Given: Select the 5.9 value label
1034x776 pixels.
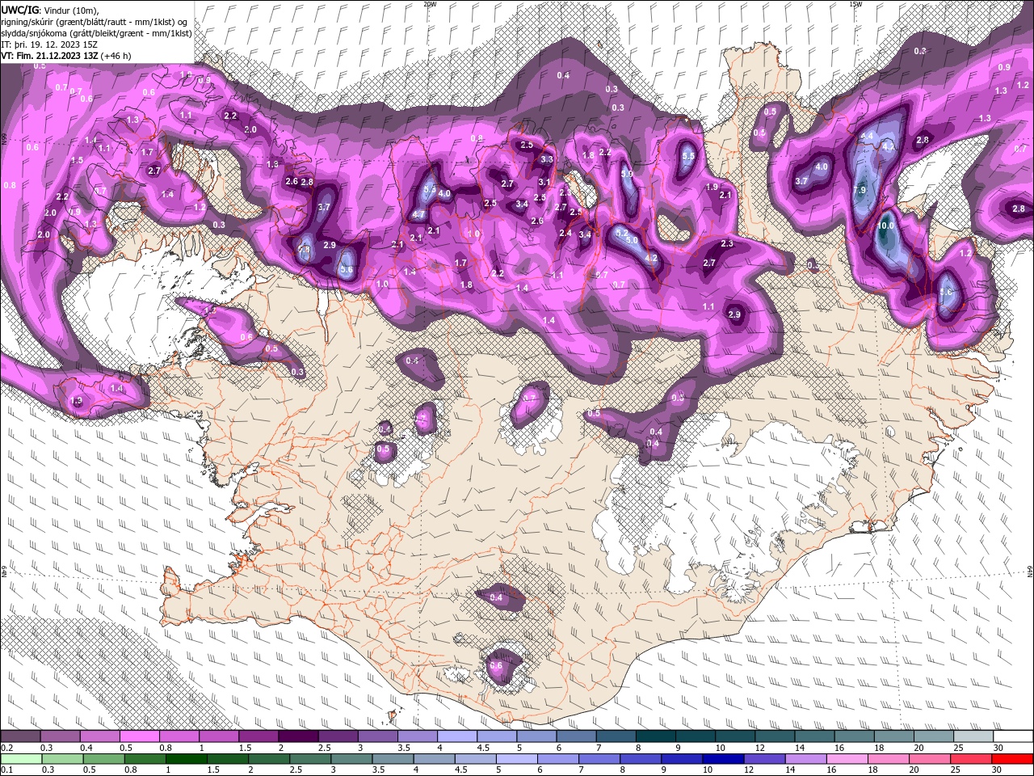Looking at the screenshot, I should pos(627,173).
